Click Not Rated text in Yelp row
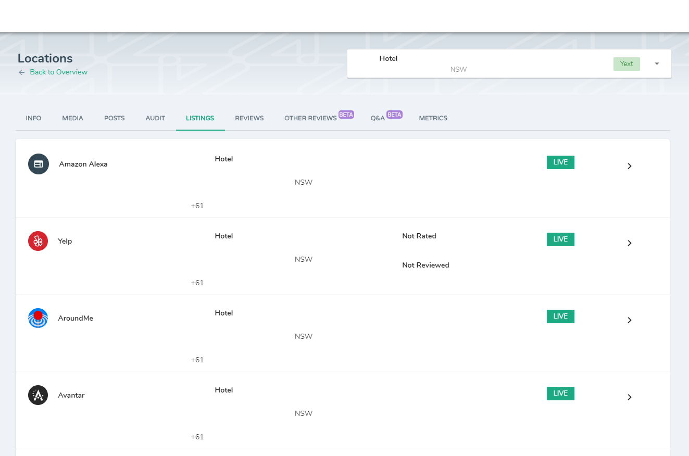689x456 pixels. [419, 236]
